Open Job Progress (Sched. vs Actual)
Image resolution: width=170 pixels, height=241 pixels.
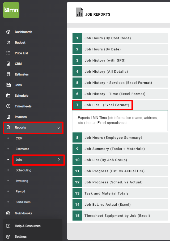pyautogui.click(x=120, y=182)
